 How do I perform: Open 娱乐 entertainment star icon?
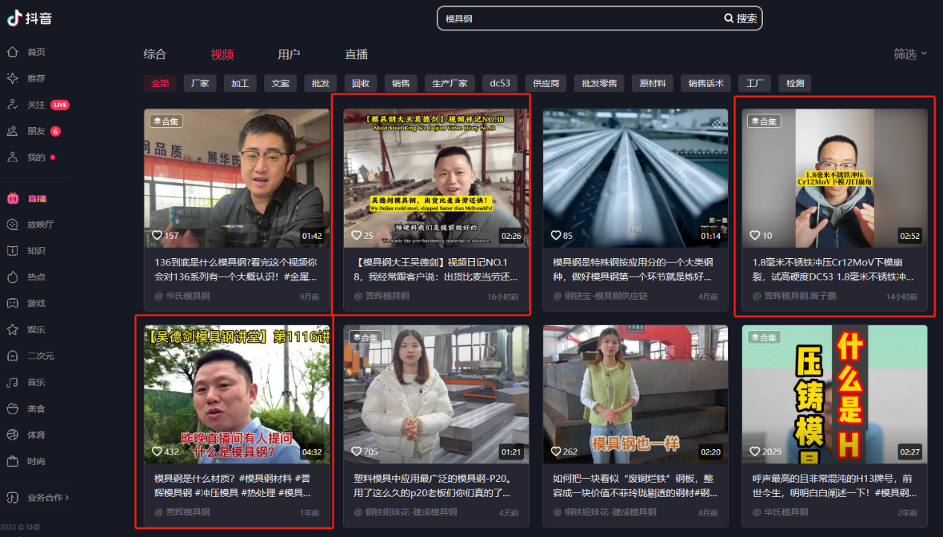[x=13, y=329]
